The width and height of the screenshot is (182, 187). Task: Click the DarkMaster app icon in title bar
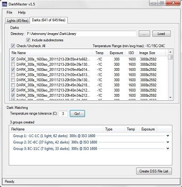point(5,4)
